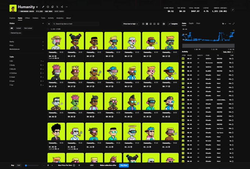Click the Search by item or trait field

pyautogui.click(x=76, y=24)
